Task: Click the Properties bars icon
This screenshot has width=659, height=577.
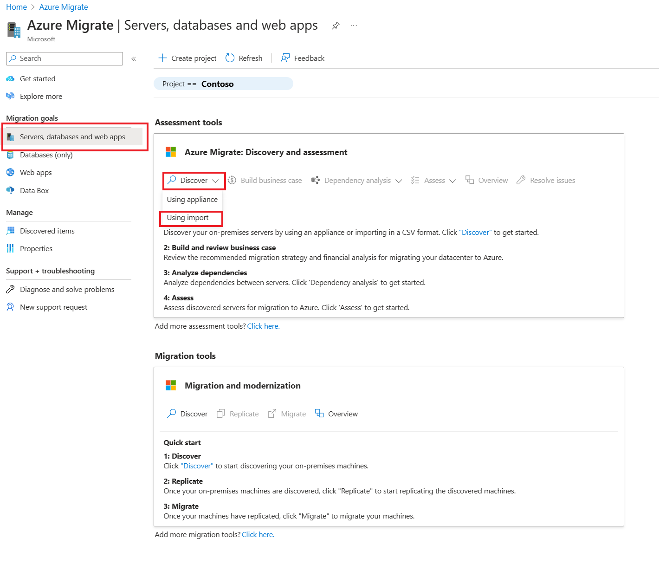Action: coord(10,248)
